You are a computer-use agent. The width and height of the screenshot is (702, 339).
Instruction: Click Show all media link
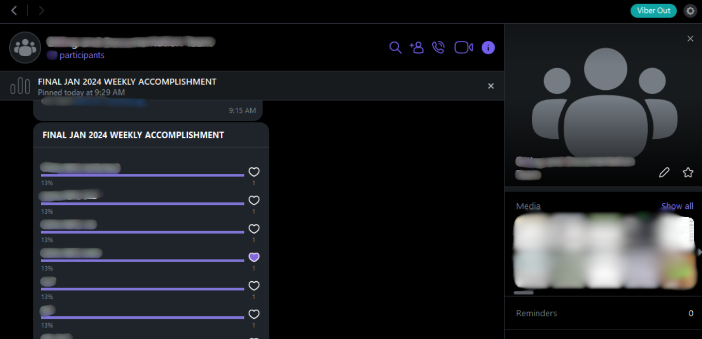(677, 206)
